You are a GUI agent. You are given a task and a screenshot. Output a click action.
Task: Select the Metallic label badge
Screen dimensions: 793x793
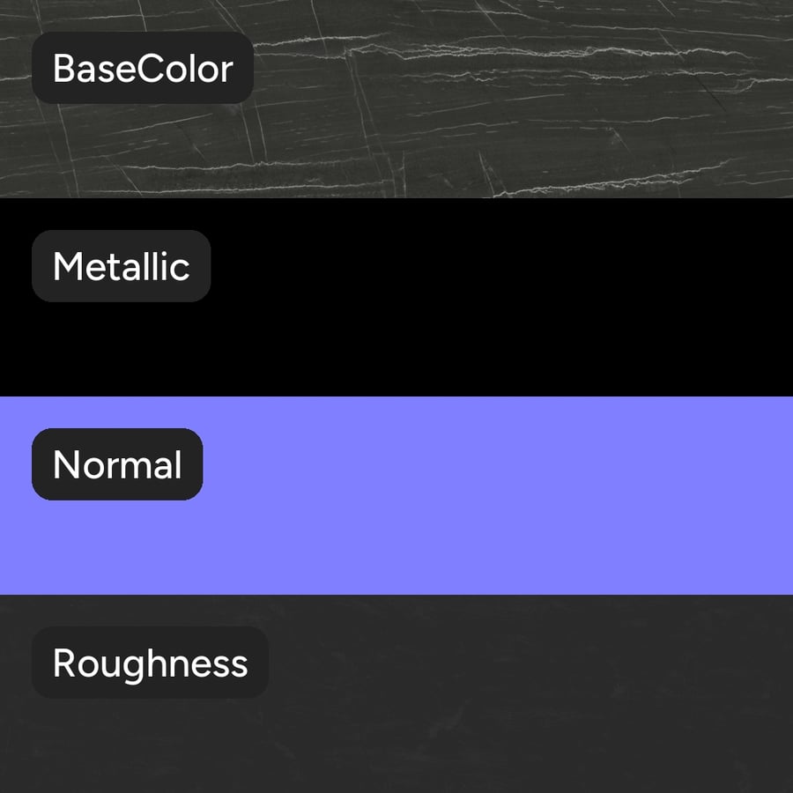coord(122,266)
